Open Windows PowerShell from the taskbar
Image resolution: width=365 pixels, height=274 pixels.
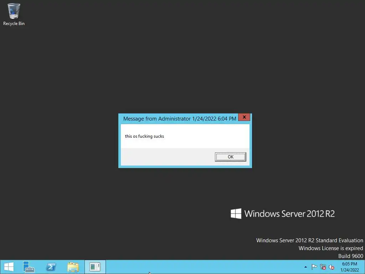click(x=51, y=267)
